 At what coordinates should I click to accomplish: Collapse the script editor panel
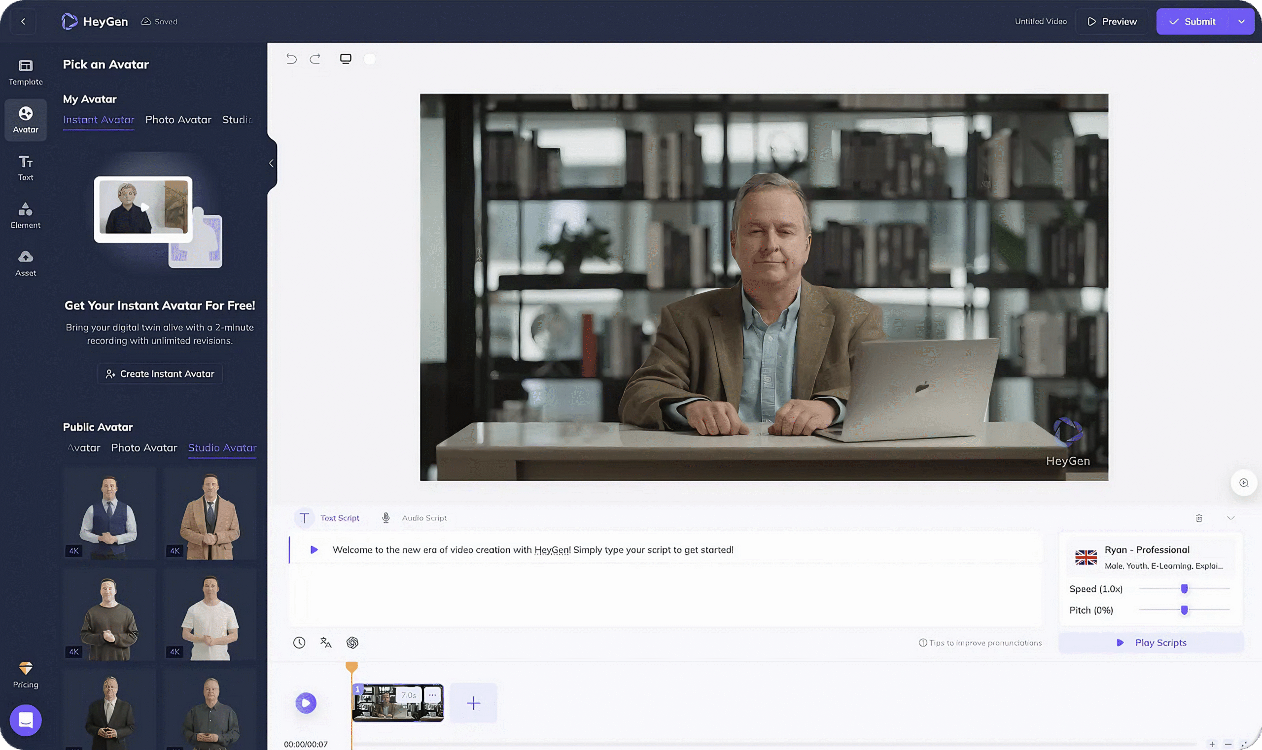(x=1230, y=518)
